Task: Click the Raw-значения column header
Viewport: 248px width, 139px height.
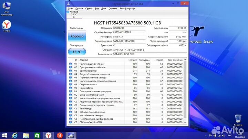Action: coord(175,60)
